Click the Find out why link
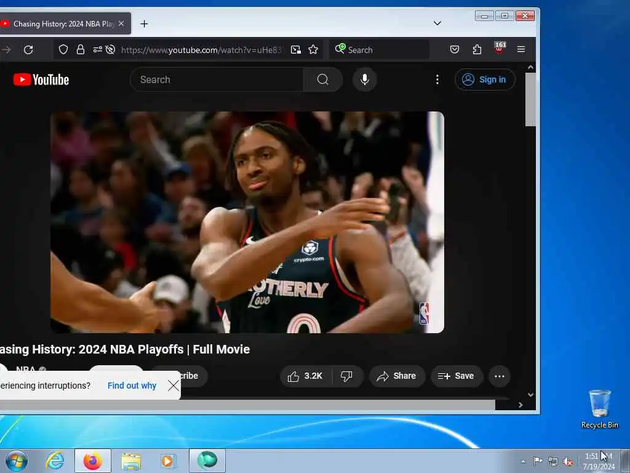The height and width of the screenshot is (473, 630). pyautogui.click(x=132, y=386)
